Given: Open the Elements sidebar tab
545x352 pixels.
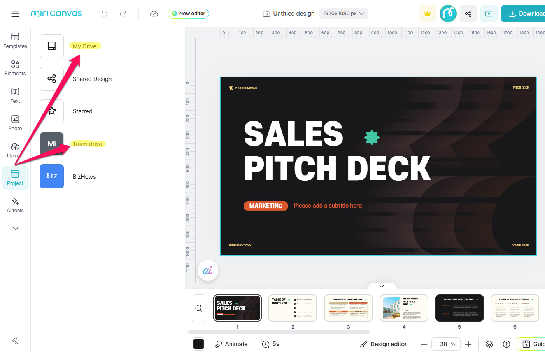Looking at the screenshot, I should pos(15,68).
